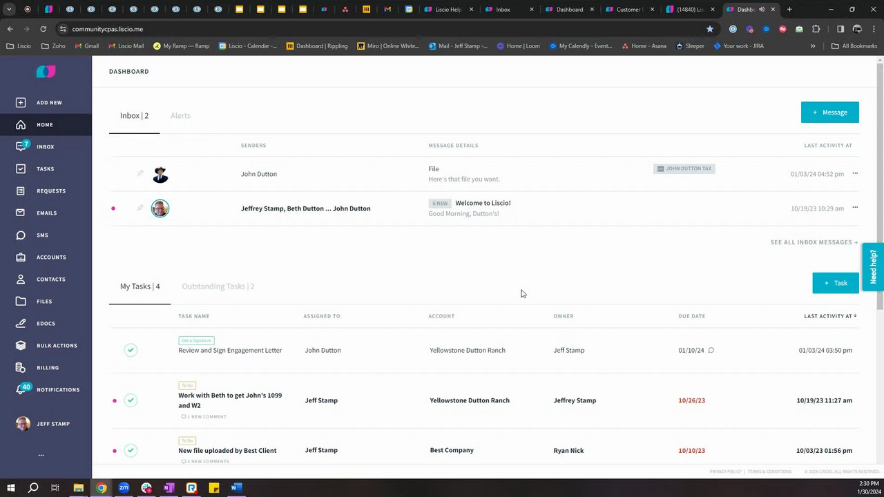Switch to the Customer browser tab

click(628, 10)
